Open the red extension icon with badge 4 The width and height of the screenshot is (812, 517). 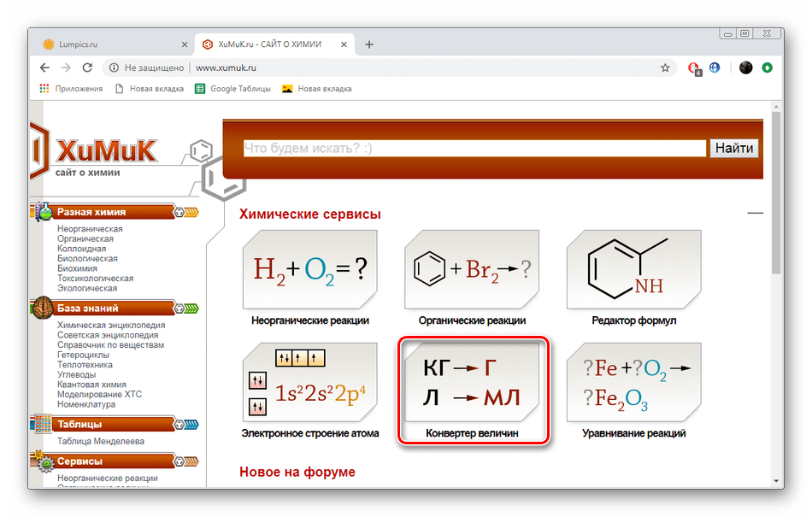(694, 68)
